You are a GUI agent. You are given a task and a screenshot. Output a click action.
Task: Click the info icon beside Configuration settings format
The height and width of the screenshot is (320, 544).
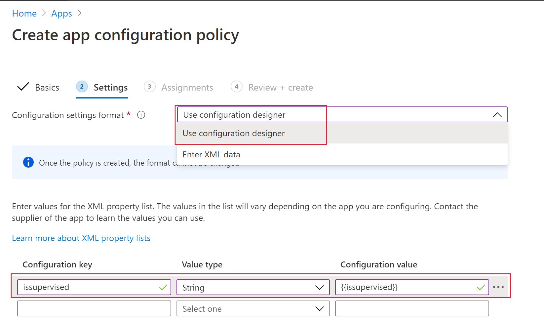141,115
